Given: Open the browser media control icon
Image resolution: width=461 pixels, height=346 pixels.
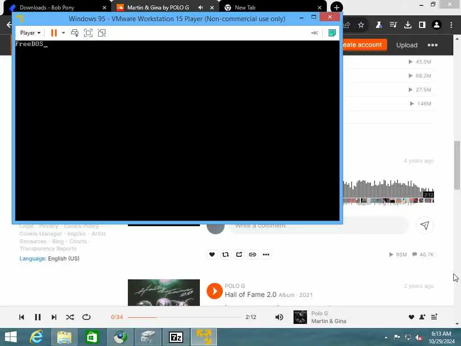Looking at the screenshot, I should point(393,25).
